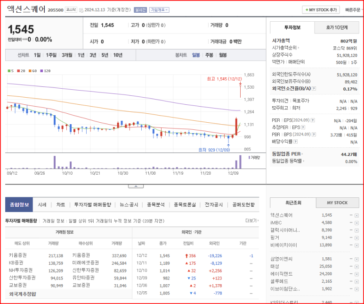Open help icon beside 추정PER EPS
Screen dimensions: 364x304
pos(303,127)
